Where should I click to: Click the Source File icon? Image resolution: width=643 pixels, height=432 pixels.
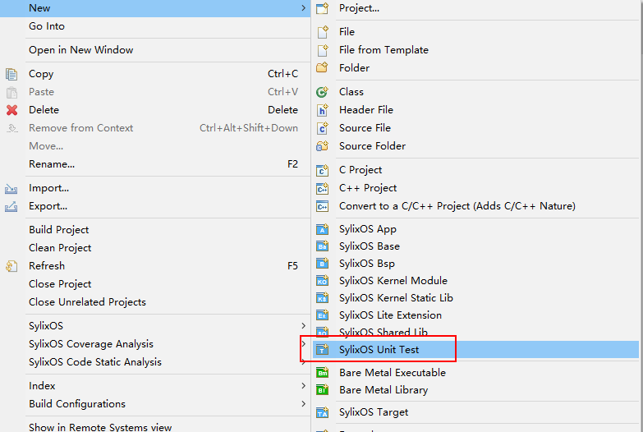pyautogui.click(x=322, y=128)
